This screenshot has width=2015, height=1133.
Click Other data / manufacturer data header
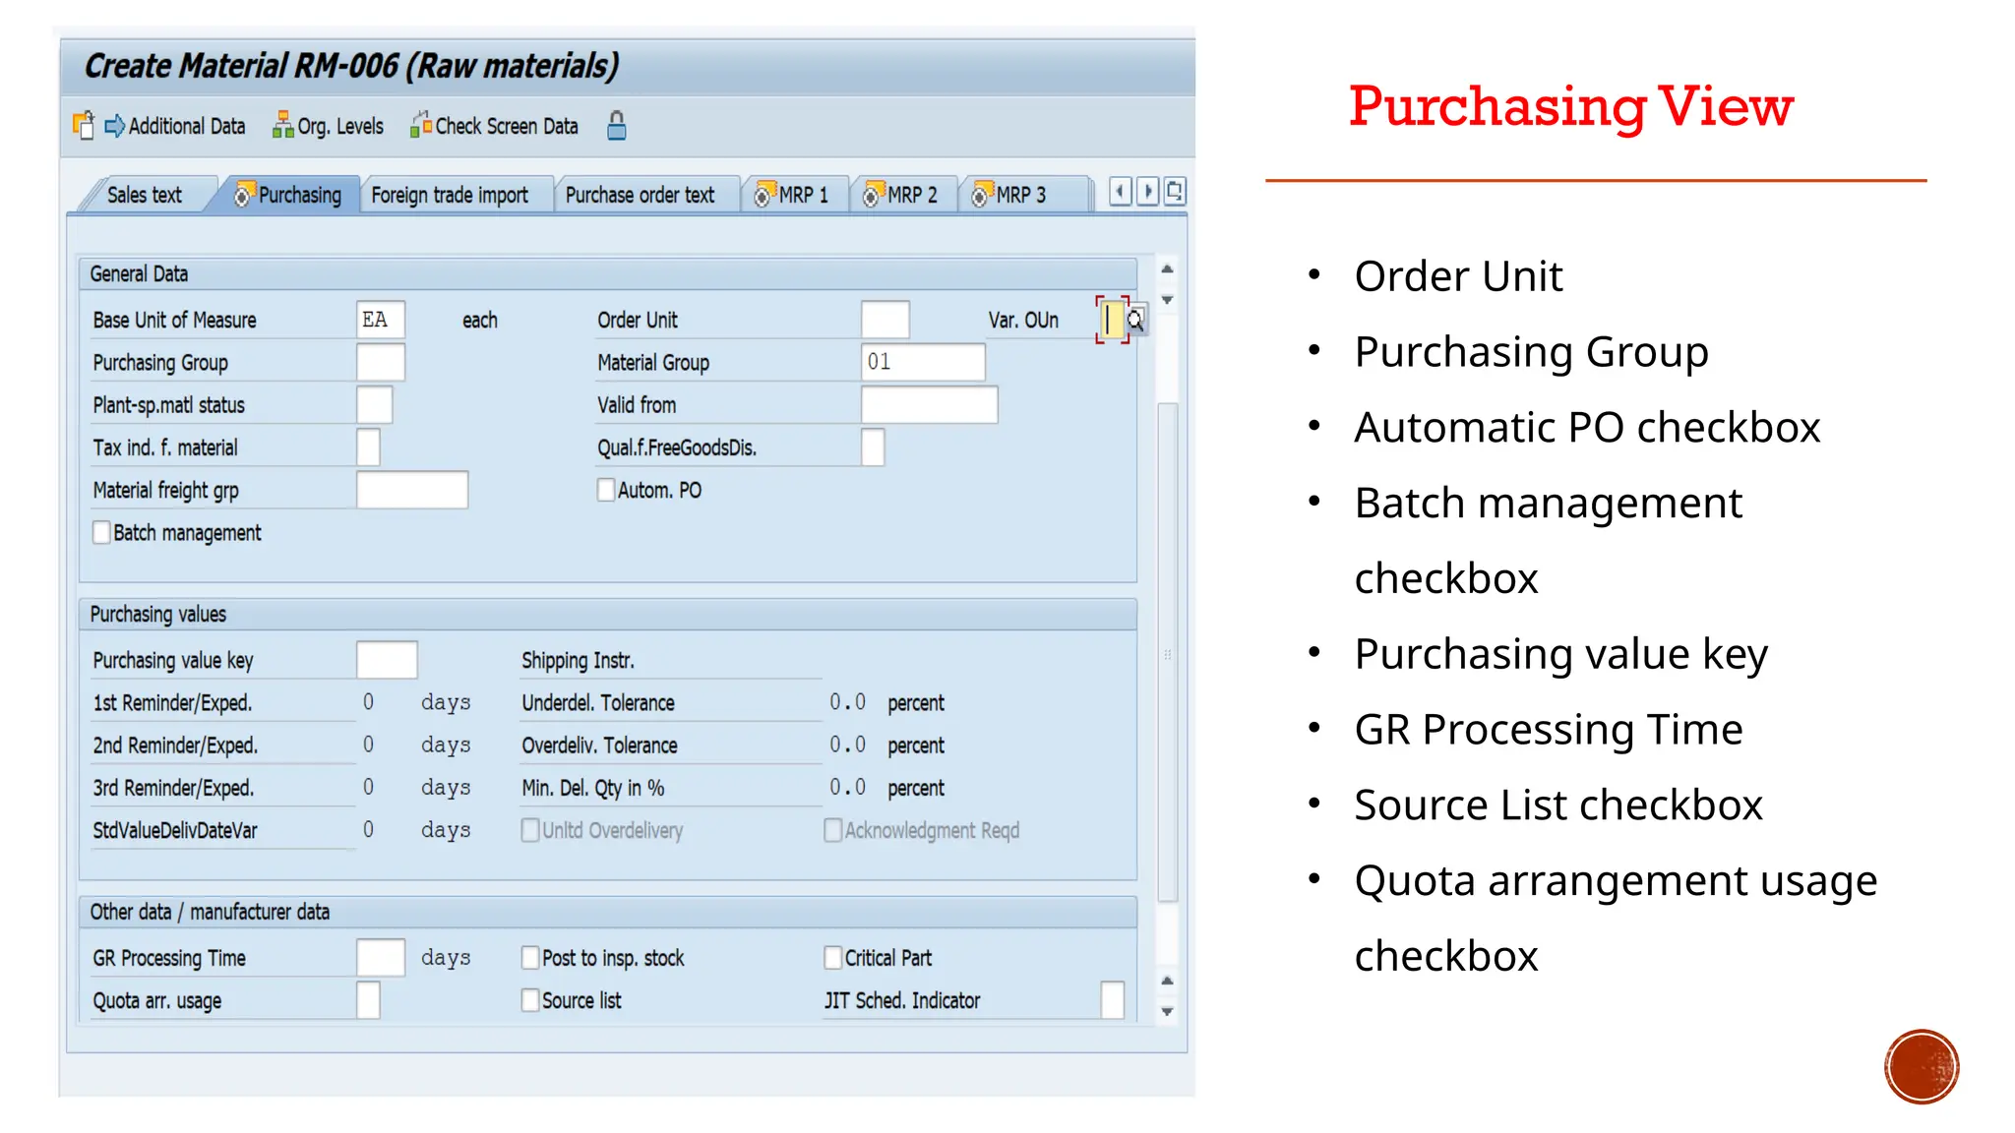pos(608,912)
